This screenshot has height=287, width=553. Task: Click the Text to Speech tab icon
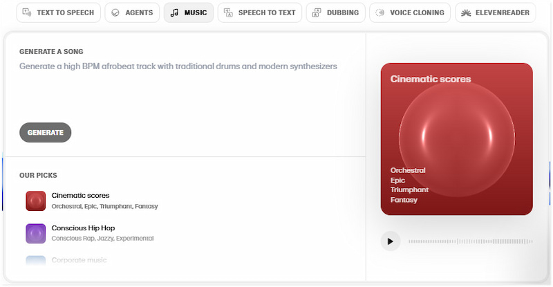pyautogui.click(x=26, y=12)
